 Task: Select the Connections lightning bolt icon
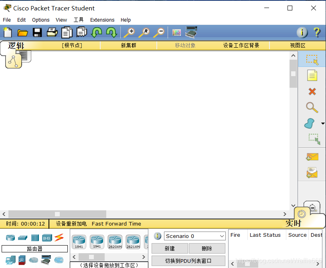59,238
